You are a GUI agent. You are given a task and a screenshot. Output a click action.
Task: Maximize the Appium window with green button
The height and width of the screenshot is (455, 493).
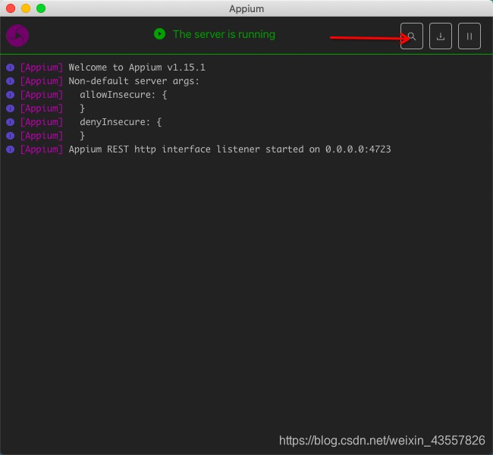[x=41, y=8]
